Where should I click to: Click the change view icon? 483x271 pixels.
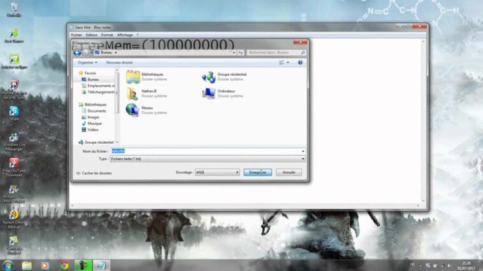pyautogui.click(x=282, y=62)
